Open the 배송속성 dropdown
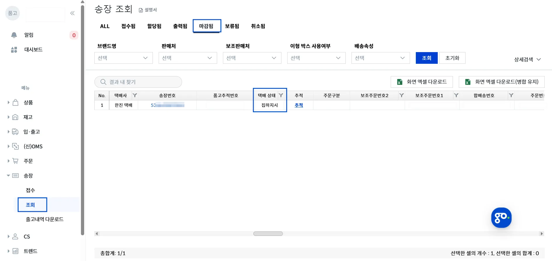The image size is (552, 261). [x=381, y=58]
